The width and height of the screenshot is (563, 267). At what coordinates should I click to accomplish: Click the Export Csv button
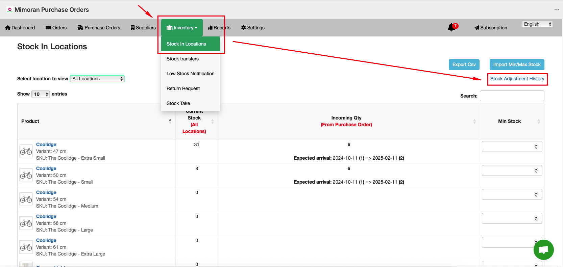(x=464, y=64)
